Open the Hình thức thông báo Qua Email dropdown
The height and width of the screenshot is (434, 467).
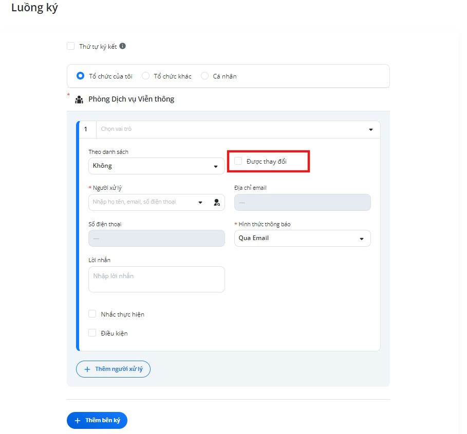coord(302,238)
